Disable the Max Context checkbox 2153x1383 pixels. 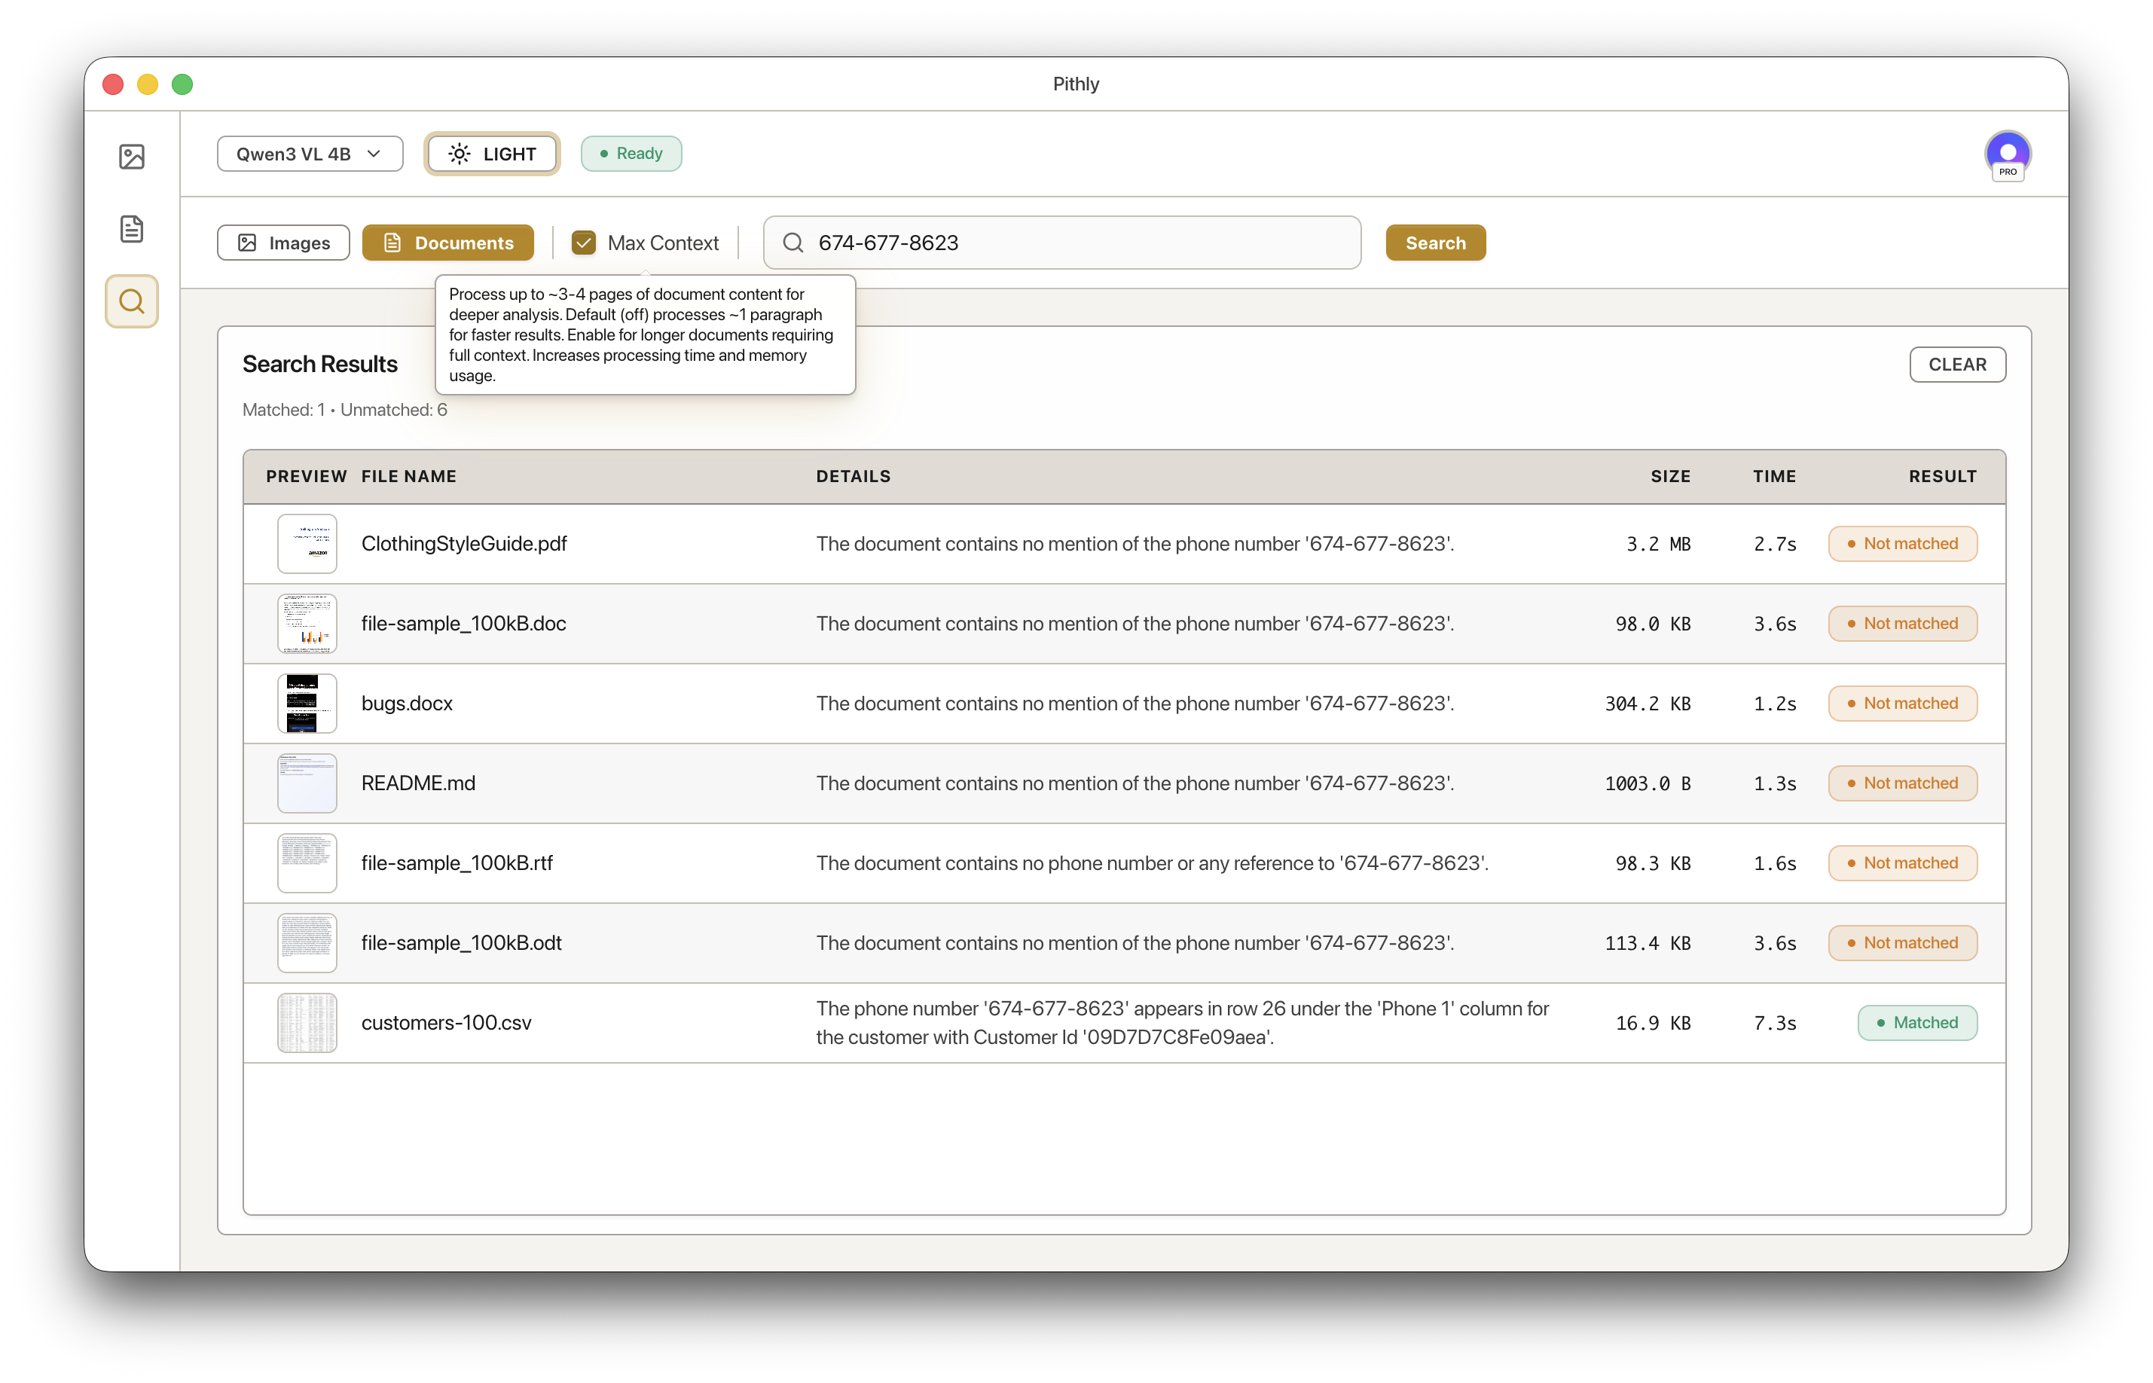click(x=584, y=243)
